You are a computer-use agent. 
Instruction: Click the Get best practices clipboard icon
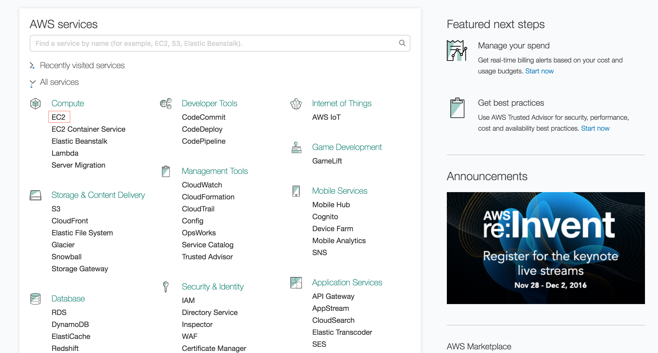click(457, 108)
